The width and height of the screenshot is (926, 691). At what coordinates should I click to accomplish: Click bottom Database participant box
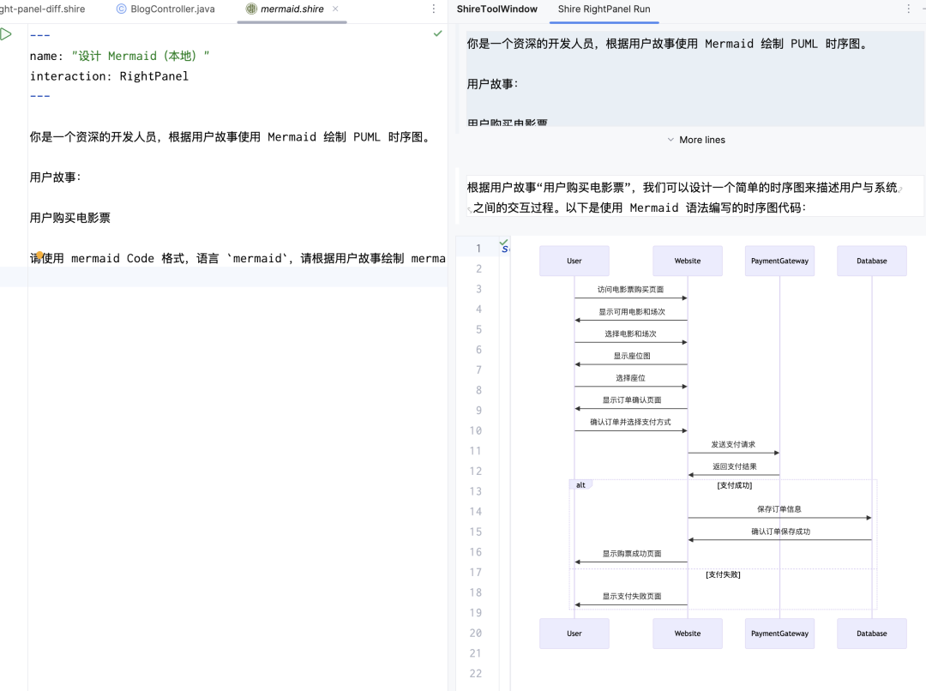[872, 634]
